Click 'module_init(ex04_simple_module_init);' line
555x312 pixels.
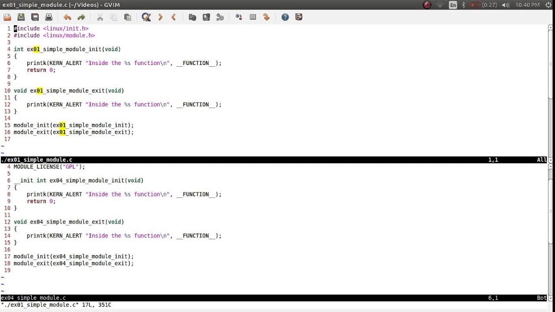74,257
